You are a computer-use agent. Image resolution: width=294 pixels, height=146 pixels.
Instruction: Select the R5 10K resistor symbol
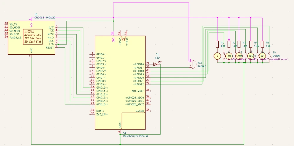(263, 44)
